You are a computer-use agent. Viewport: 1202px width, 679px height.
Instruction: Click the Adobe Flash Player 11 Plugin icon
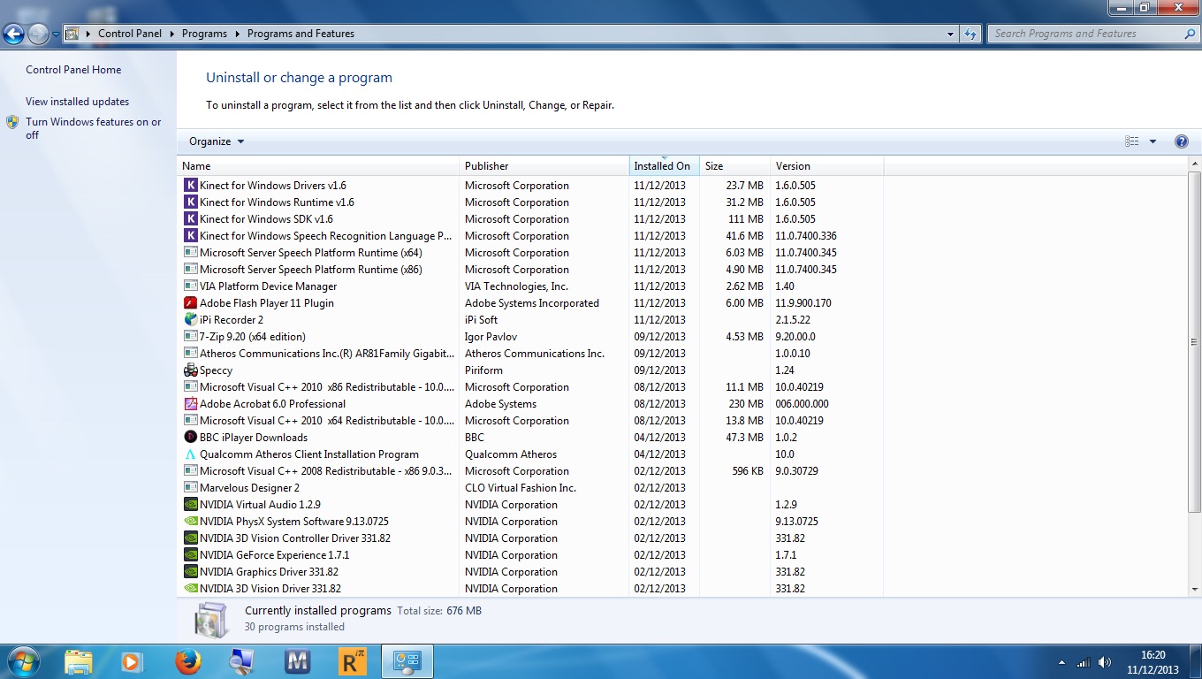(x=191, y=303)
